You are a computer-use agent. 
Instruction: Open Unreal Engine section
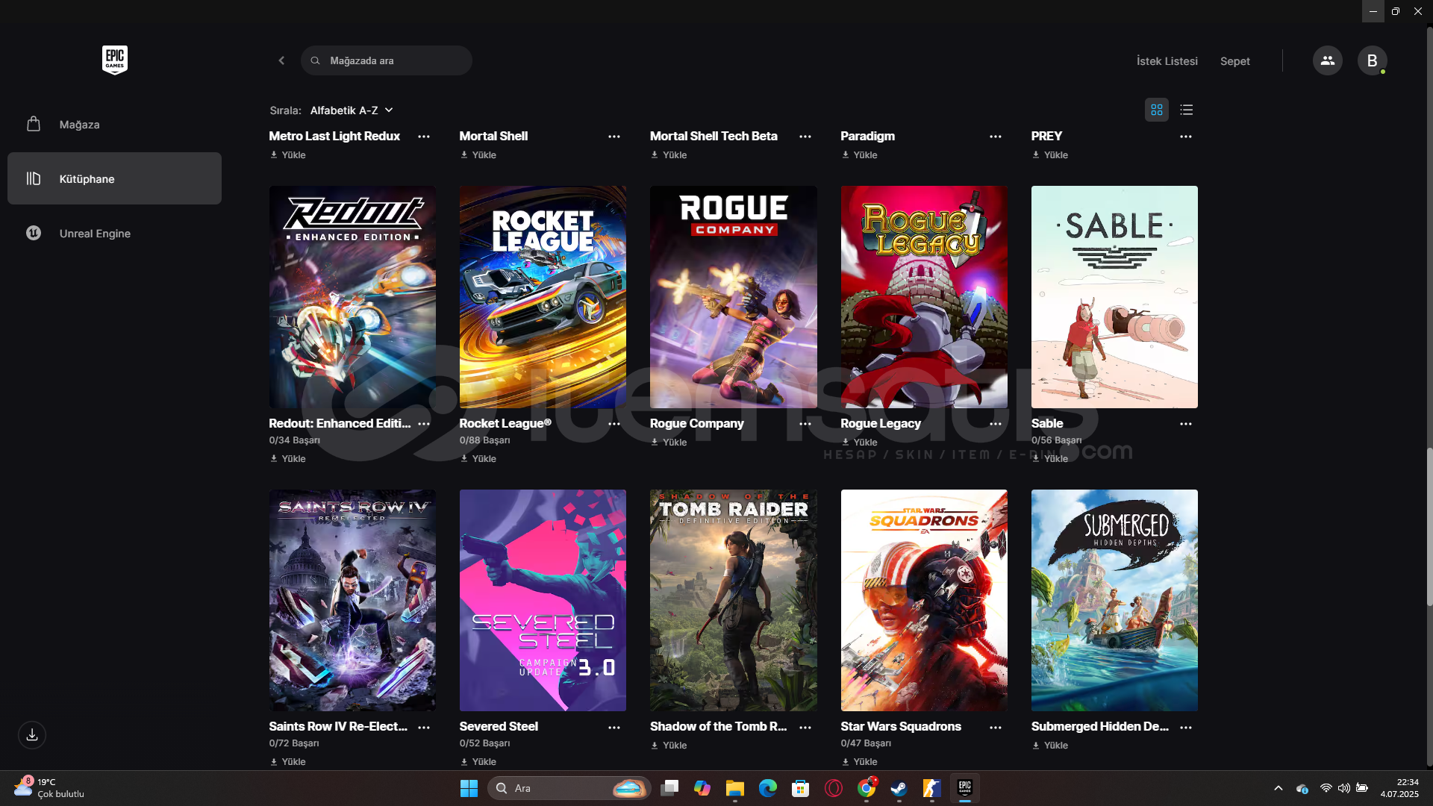tap(114, 233)
